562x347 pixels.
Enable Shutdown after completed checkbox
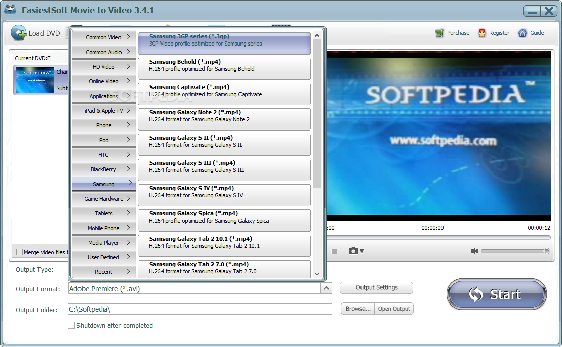pos(71,325)
